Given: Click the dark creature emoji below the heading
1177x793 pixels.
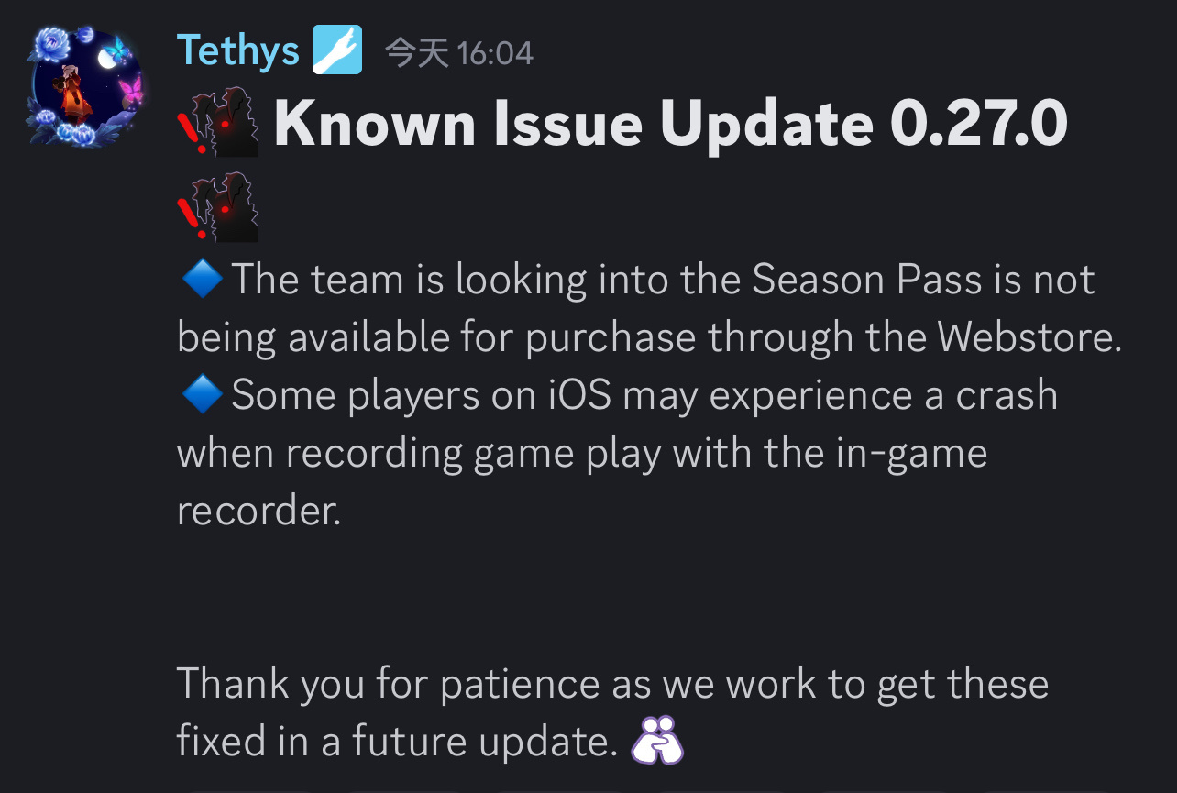Looking at the screenshot, I should (217, 206).
